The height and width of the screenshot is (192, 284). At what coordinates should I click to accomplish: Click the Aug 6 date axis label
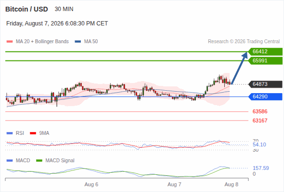[x=91, y=184]
